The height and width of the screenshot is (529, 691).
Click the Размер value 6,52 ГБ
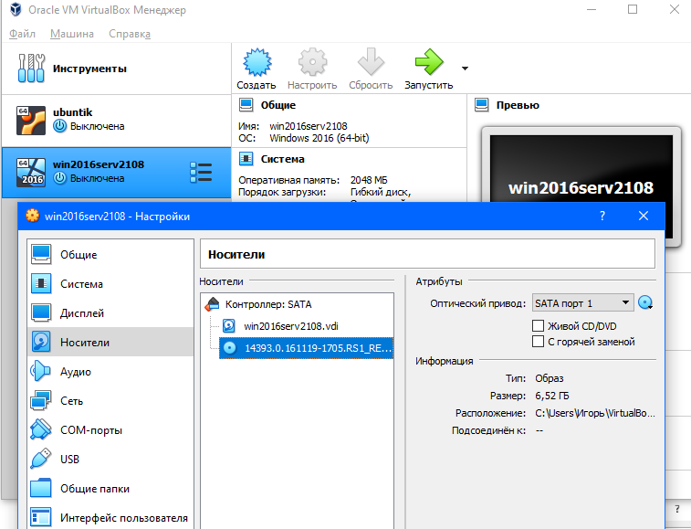point(551,396)
